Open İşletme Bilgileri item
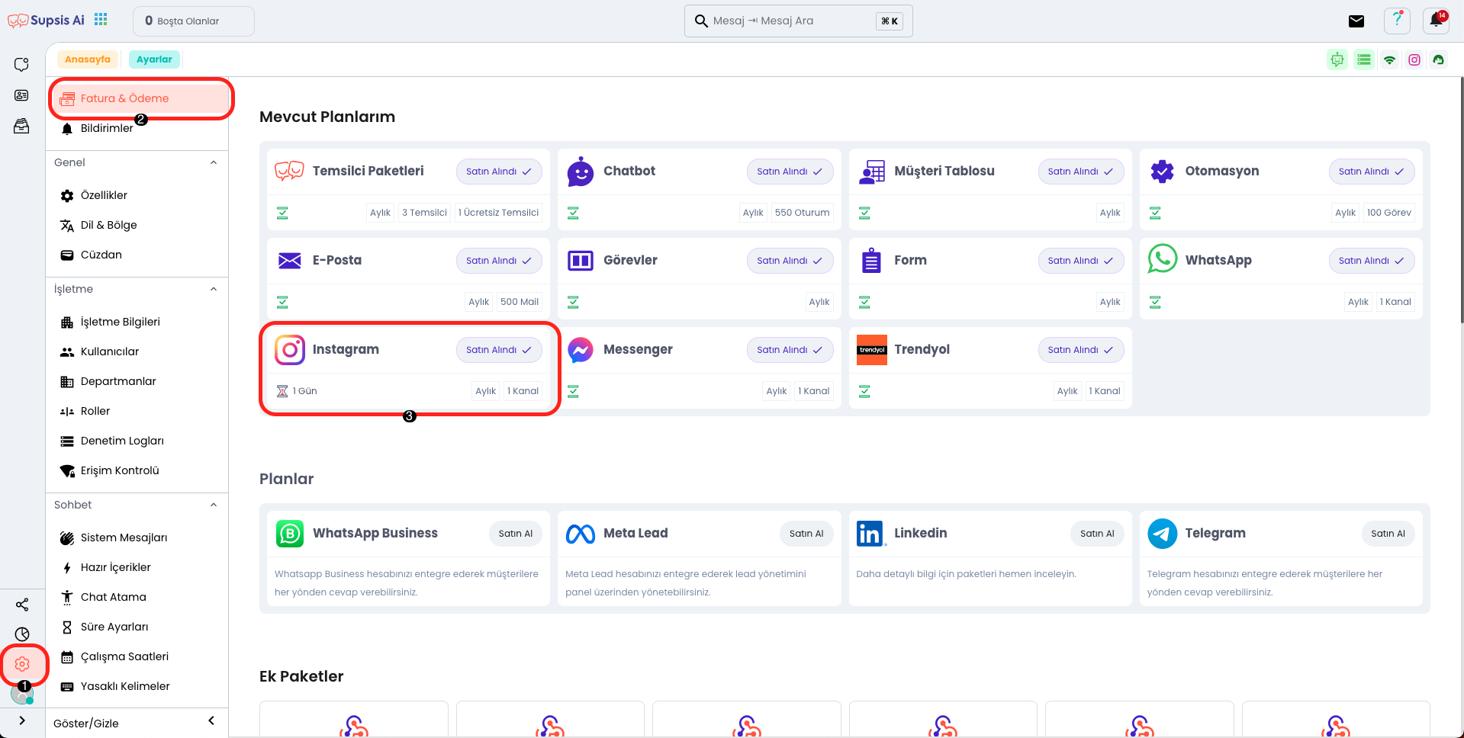The width and height of the screenshot is (1464, 738). (x=137, y=322)
